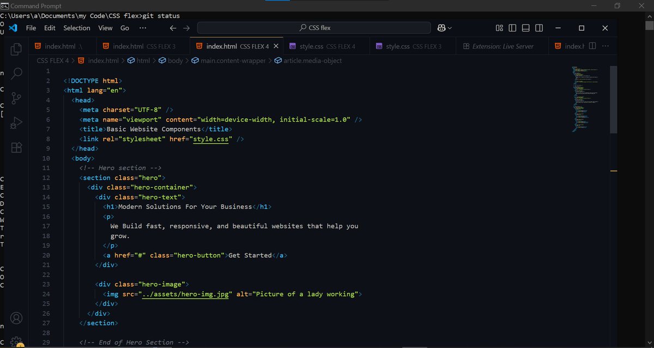This screenshot has height=348, width=654.
Task: Click the editor vertical scrollbar thumb
Action: click(613, 100)
